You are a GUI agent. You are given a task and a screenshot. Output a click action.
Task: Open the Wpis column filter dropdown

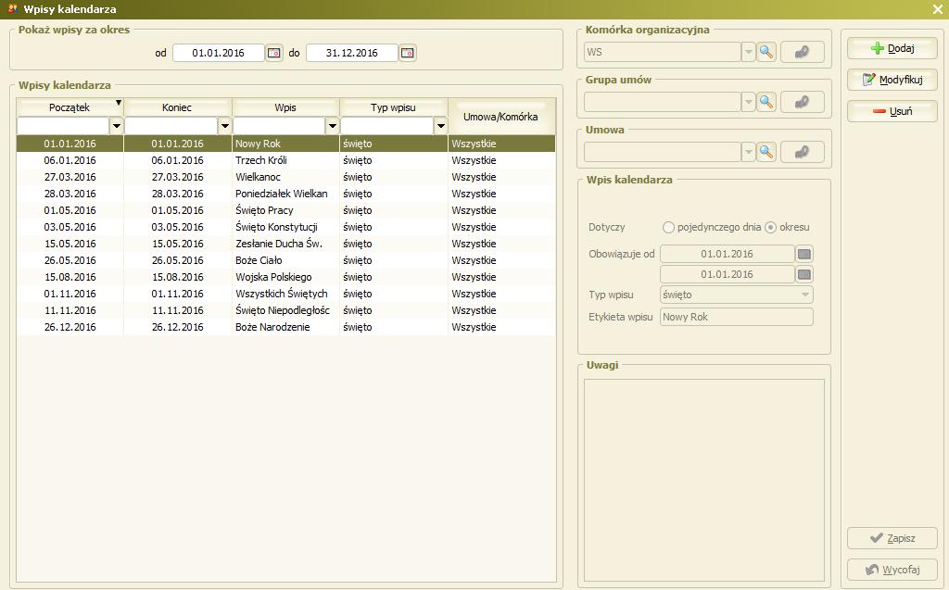tap(333, 126)
